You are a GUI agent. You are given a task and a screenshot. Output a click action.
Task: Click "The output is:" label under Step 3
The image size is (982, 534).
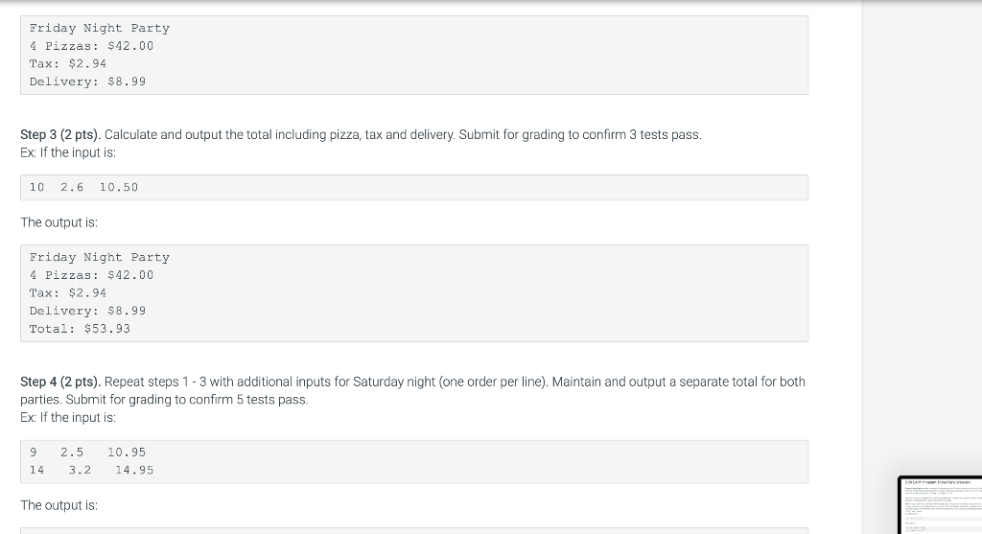tap(58, 222)
